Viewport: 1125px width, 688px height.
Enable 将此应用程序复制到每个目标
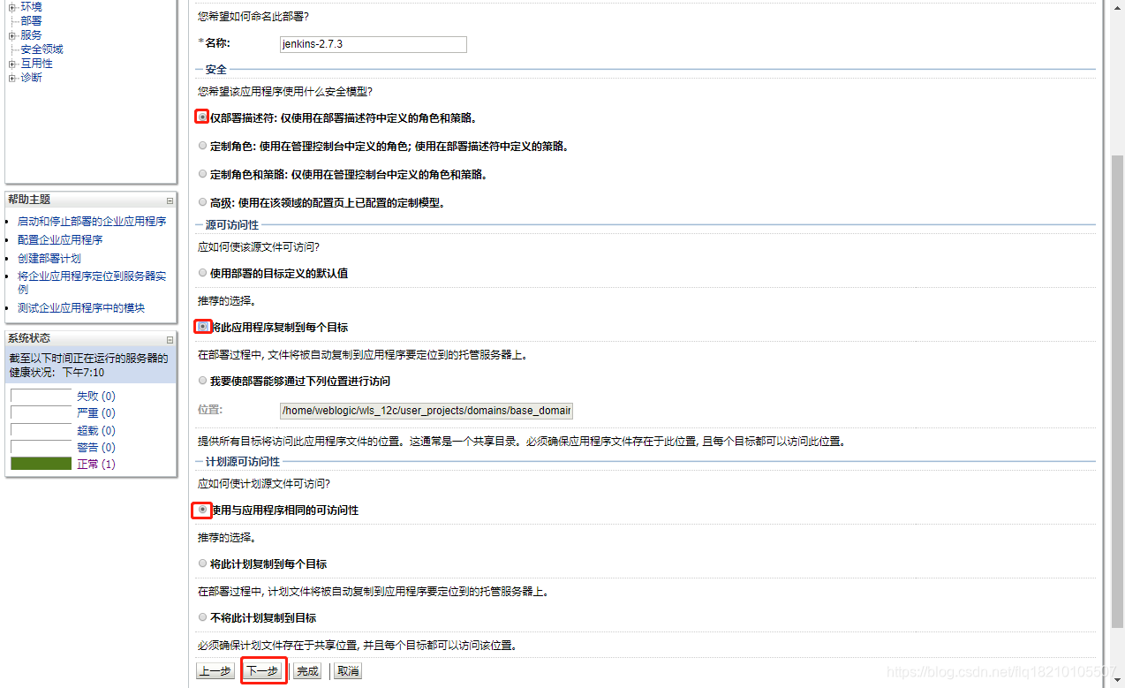pos(202,326)
